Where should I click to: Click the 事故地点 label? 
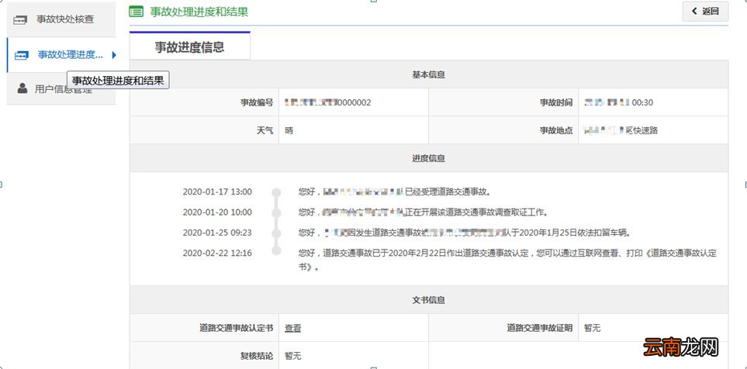click(556, 130)
